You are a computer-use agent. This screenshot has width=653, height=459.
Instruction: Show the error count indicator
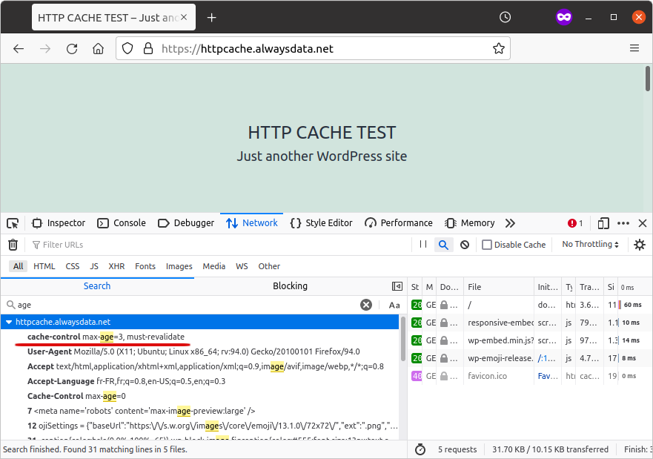point(575,223)
